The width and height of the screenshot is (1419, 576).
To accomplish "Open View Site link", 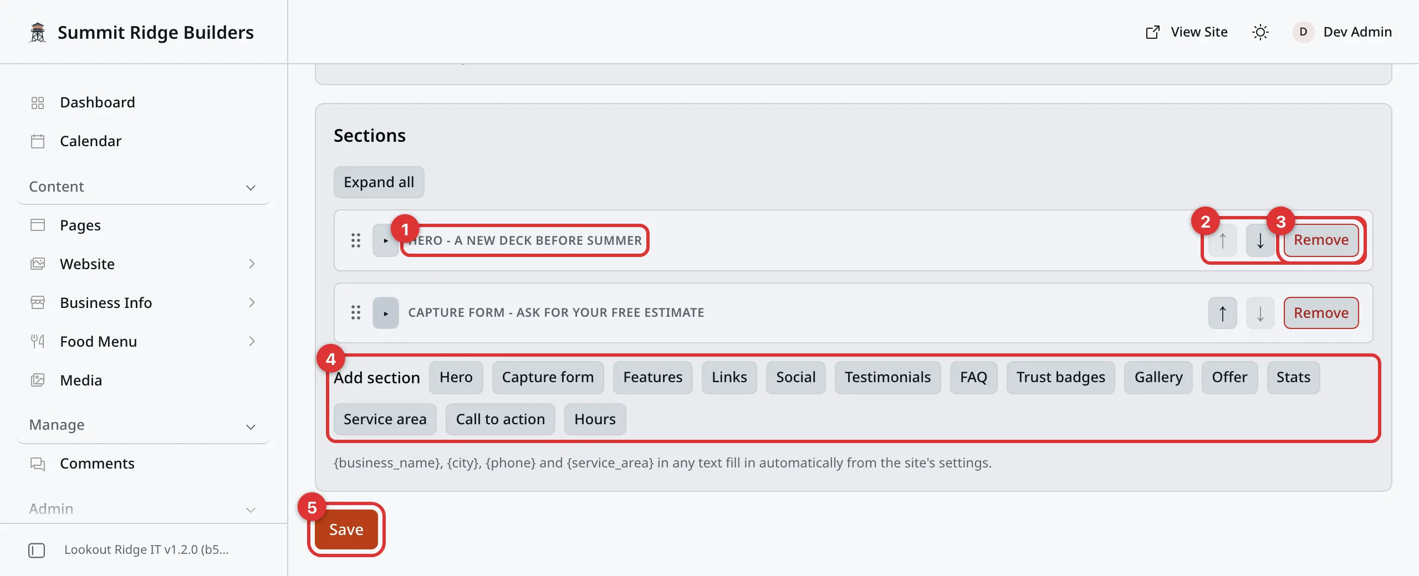I will (x=1187, y=32).
